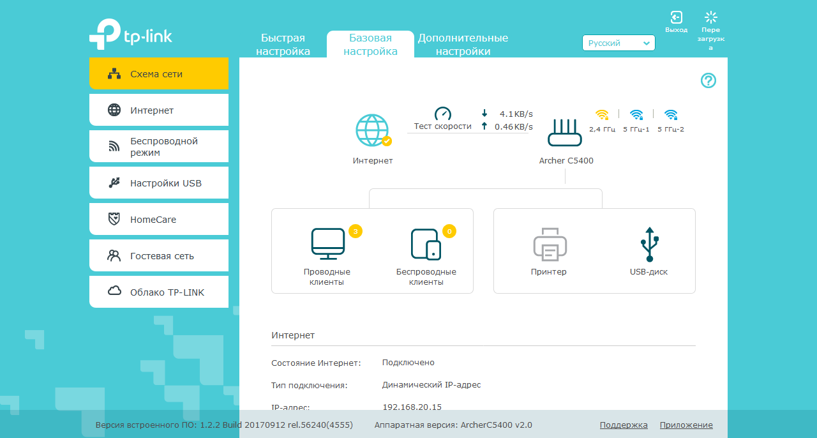
Task: Click the download speed 4.1KB/s value
Action: click(x=516, y=114)
